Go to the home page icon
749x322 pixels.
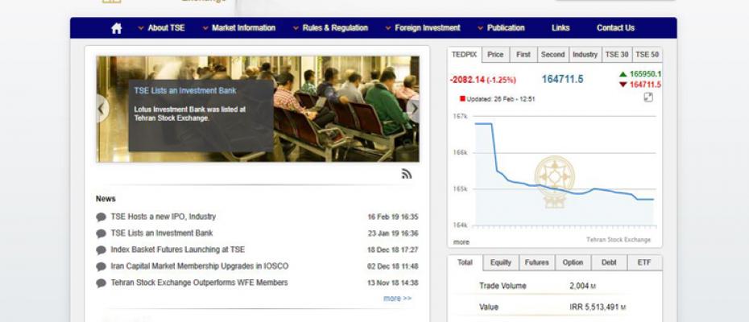click(117, 28)
